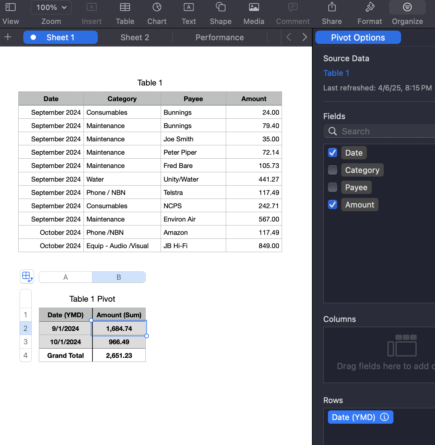This screenshot has height=445, width=435.
Task: Click the Category column header in Table 1
Action: [x=122, y=98]
